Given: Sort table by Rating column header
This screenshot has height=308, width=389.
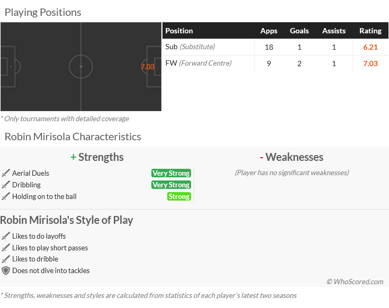Looking at the screenshot, I should (370, 31).
